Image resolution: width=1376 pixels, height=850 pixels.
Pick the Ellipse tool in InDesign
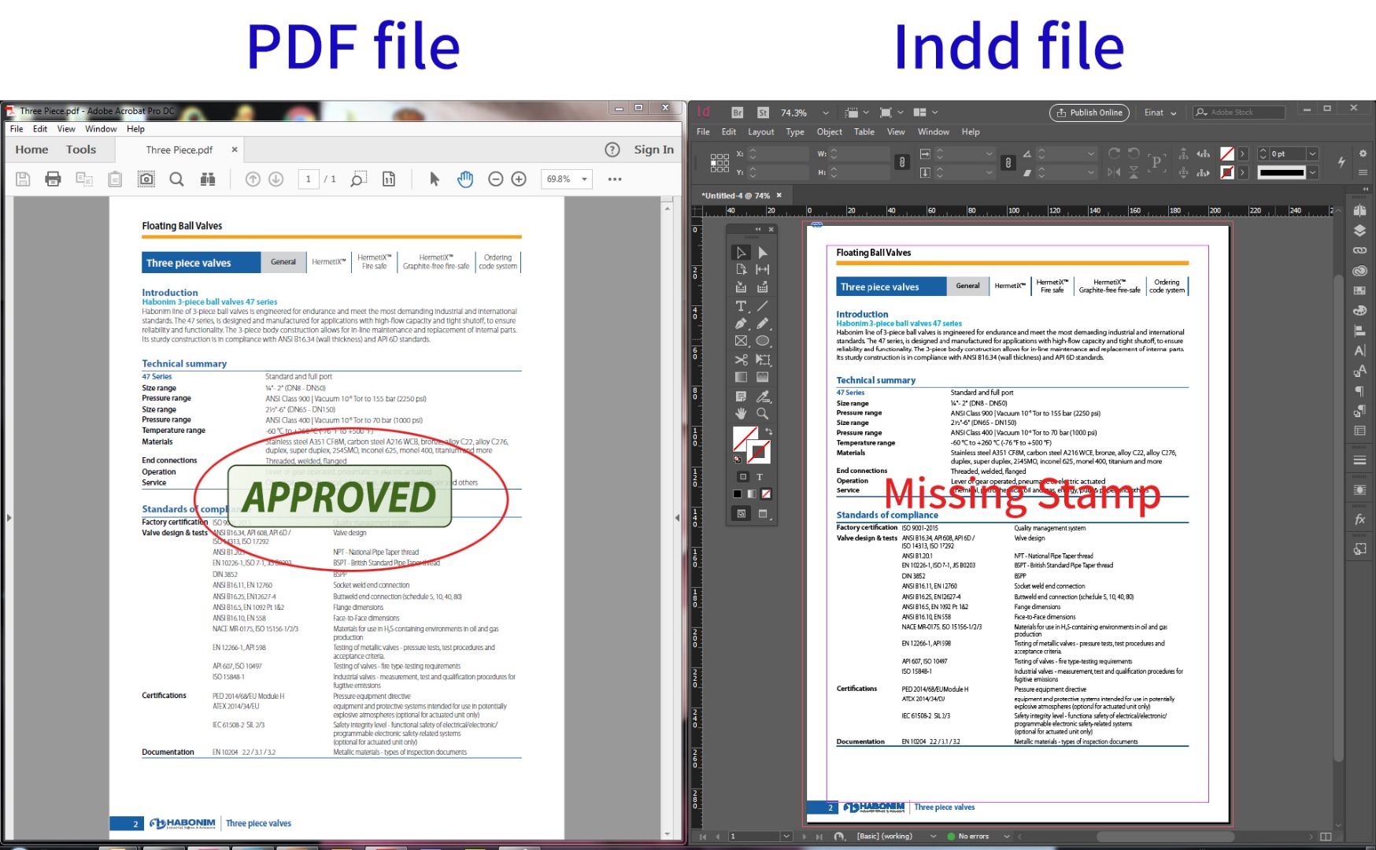click(x=763, y=341)
